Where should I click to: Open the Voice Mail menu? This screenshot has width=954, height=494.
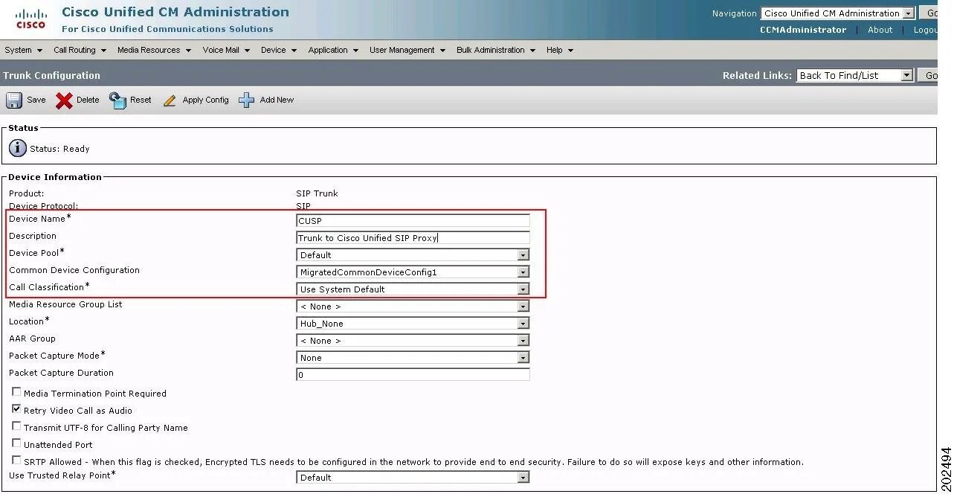click(x=226, y=50)
